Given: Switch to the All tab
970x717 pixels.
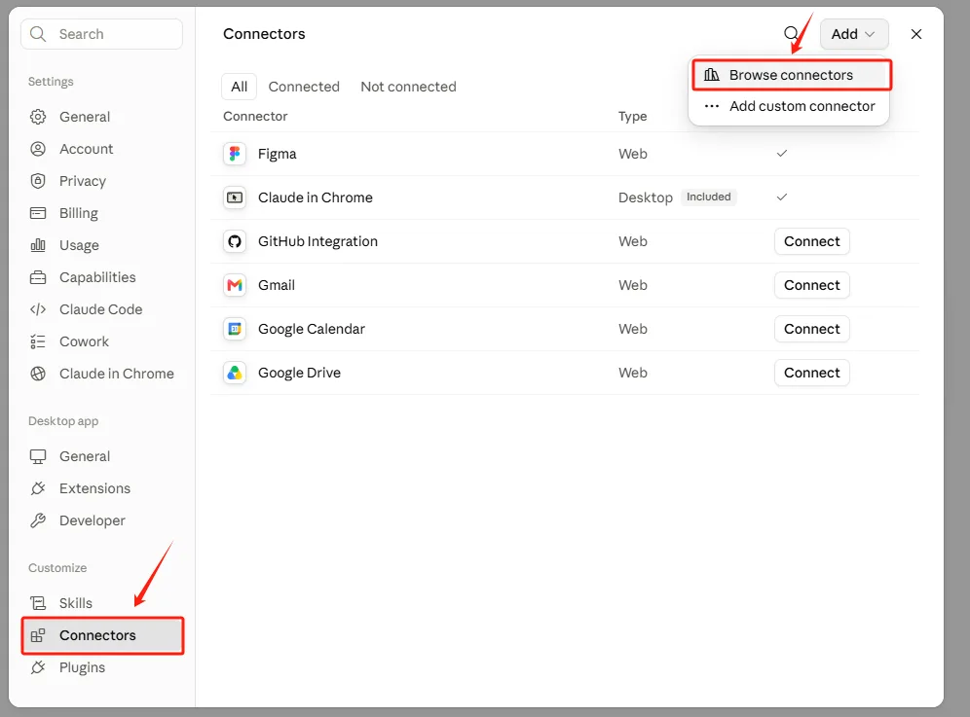Looking at the screenshot, I should tap(240, 87).
